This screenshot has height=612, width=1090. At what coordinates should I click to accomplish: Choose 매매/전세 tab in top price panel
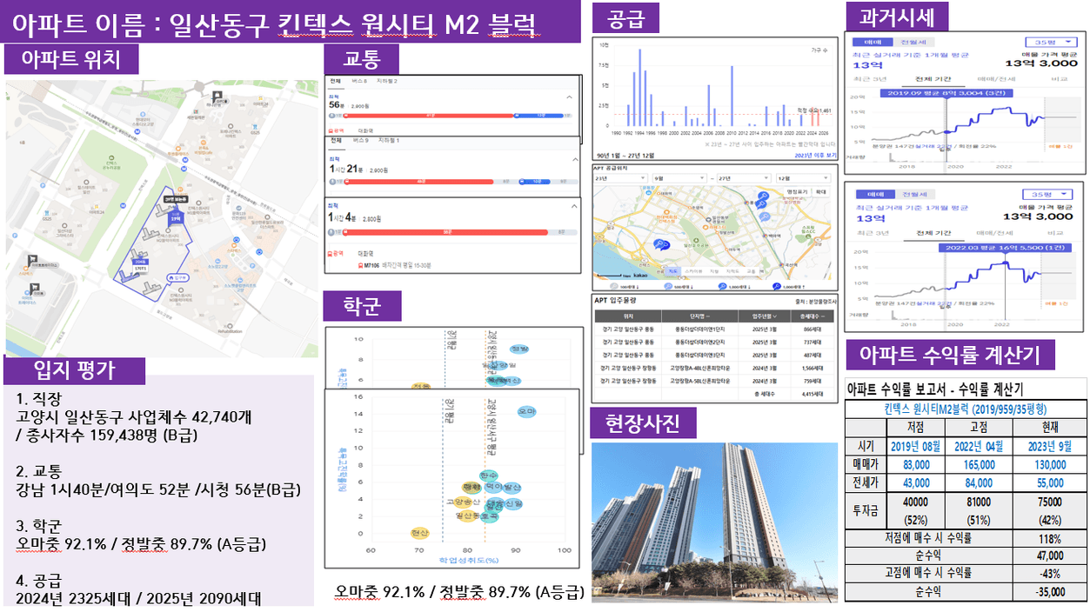[x=995, y=78]
